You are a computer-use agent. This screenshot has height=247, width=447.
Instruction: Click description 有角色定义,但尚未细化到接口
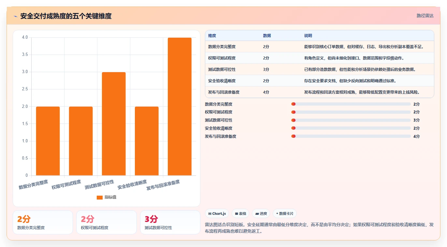354,58
